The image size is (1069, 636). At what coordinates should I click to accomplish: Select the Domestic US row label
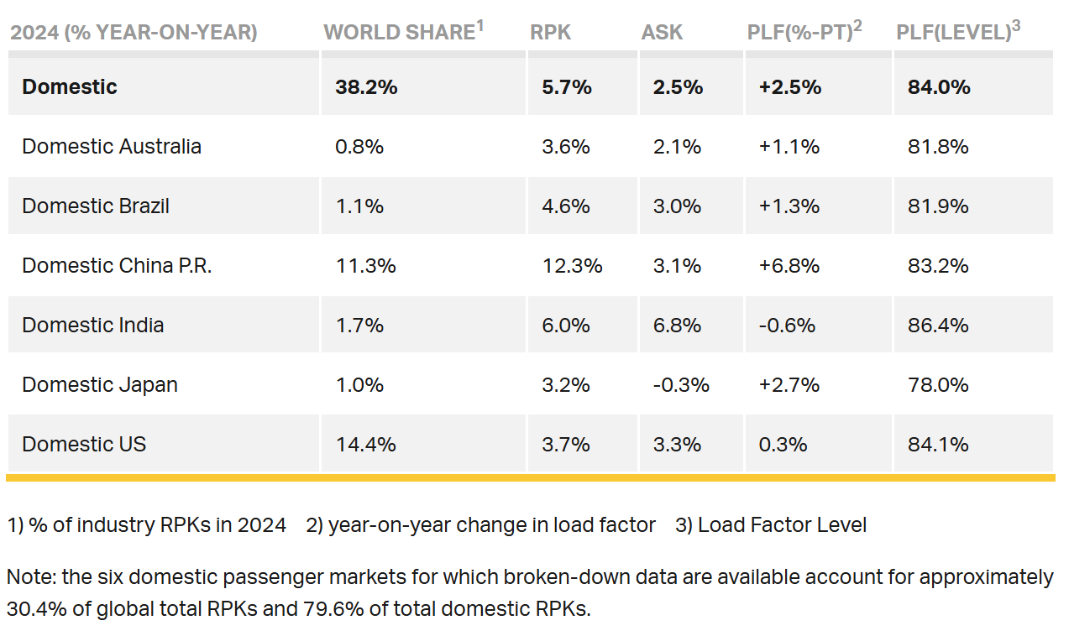84,444
